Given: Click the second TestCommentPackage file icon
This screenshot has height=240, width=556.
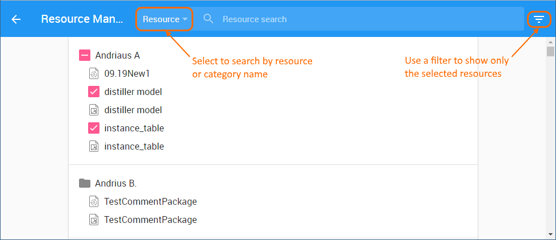Looking at the screenshot, I should [94, 220].
